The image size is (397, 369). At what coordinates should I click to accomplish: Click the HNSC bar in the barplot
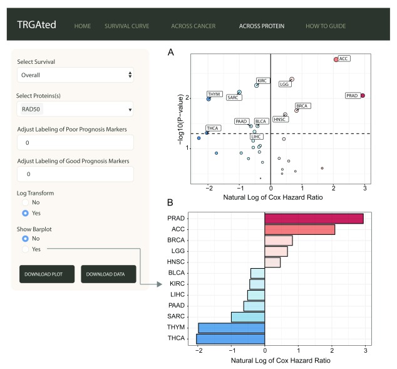click(x=272, y=262)
